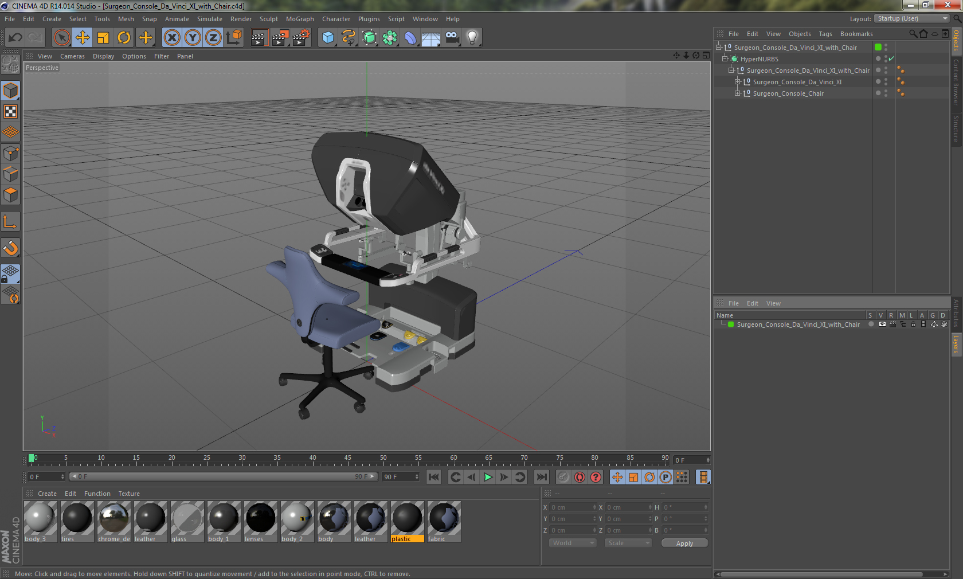Add a light object icon

click(472, 38)
